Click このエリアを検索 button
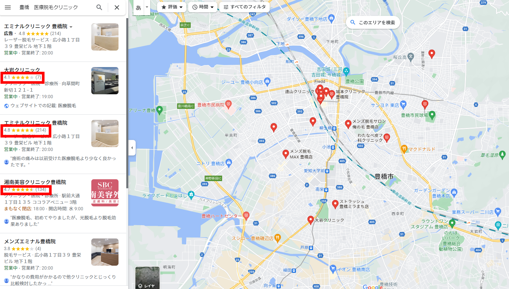The width and height of the screenshot is (509, 289). tap(373, 22)
